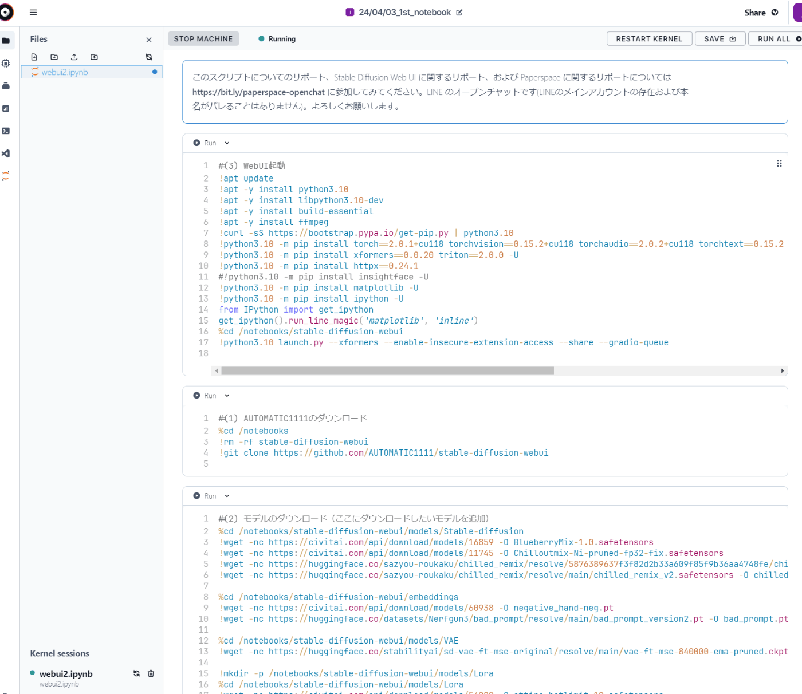Click the horizontal scrollbar thumb in first cell

click(388, 371)
